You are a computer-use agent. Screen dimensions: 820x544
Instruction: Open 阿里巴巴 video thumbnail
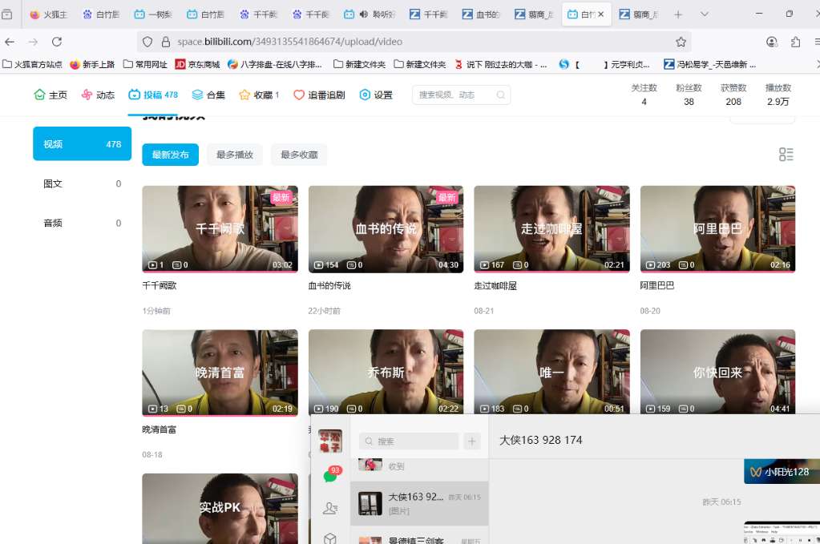tap(717, 229)
